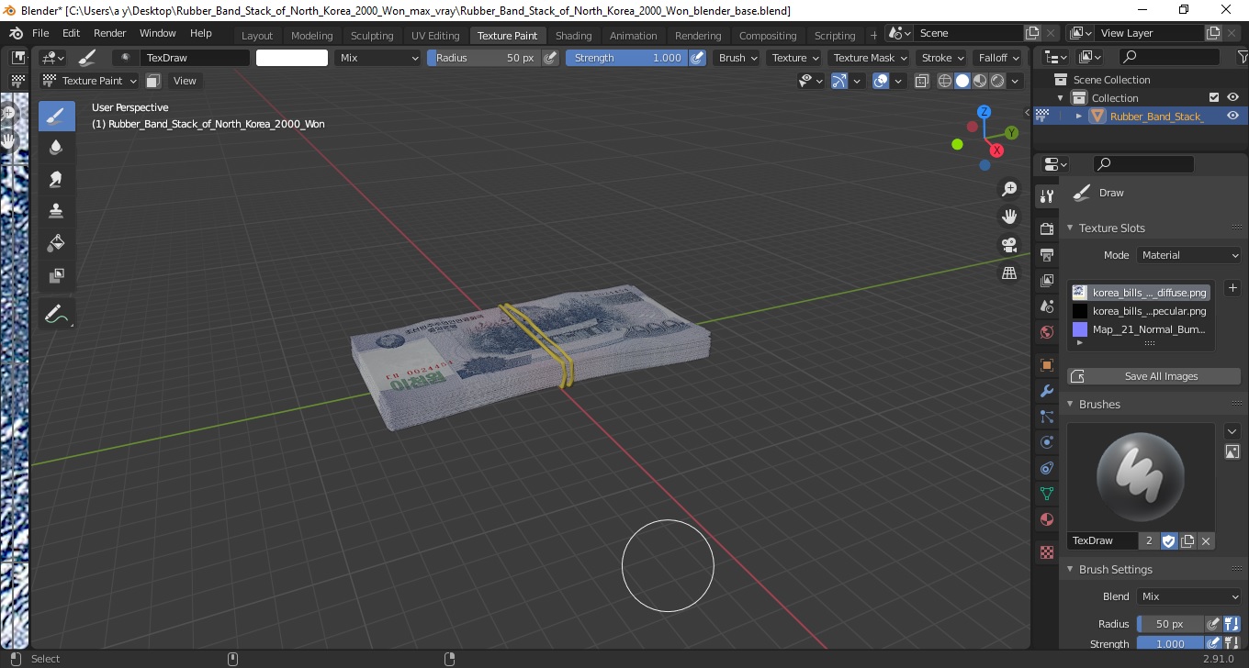Open the File menu

40,33
